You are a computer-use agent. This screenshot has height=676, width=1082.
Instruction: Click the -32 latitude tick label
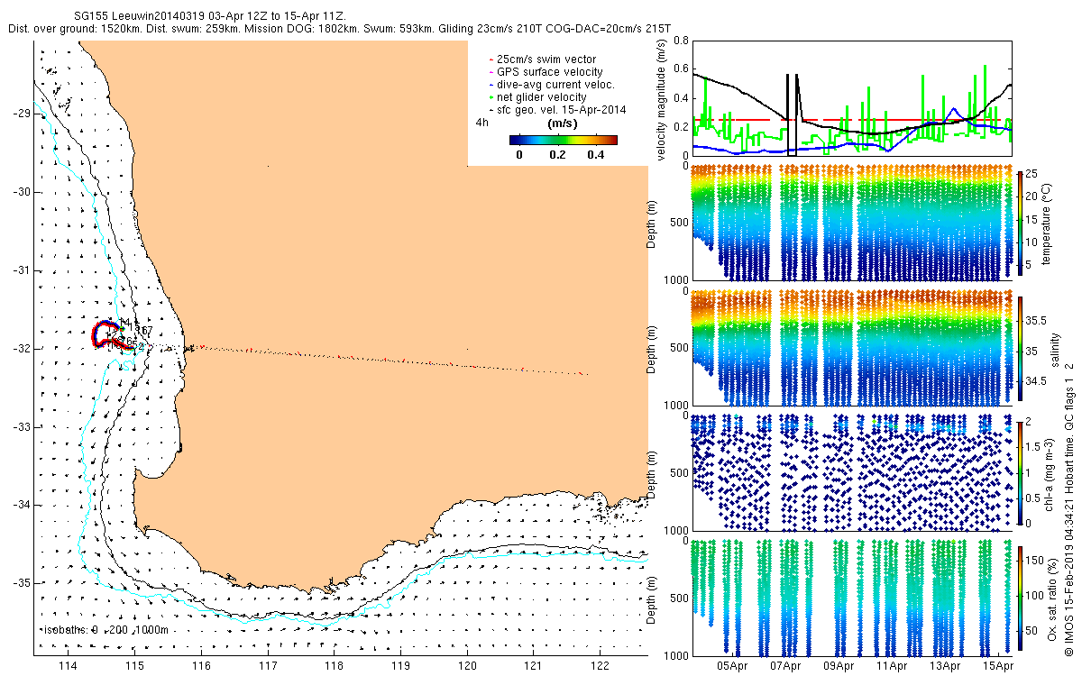pyautogui.click(x=19, y=349)
